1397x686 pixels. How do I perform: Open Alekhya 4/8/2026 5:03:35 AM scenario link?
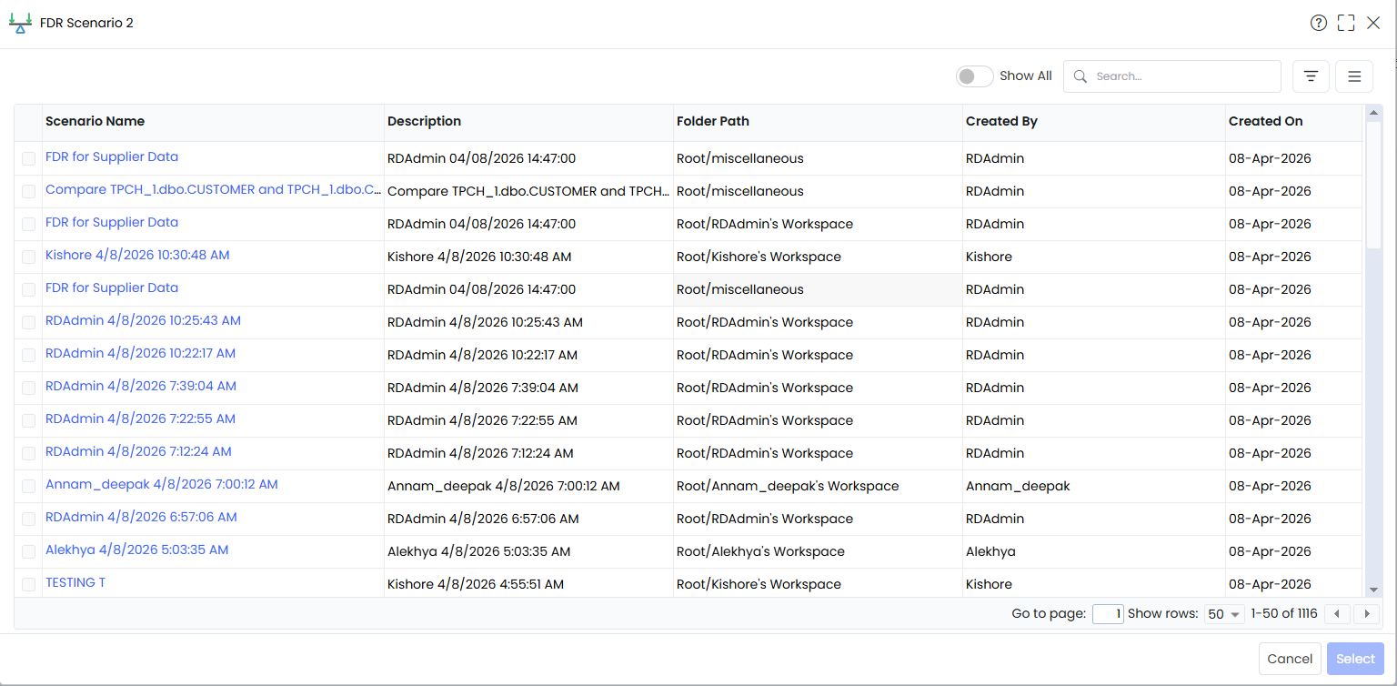[x=136, y=550]
